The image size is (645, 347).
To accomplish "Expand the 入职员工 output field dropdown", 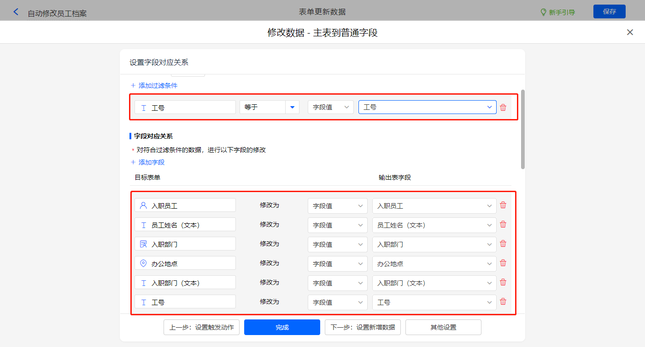I will 434,206.
